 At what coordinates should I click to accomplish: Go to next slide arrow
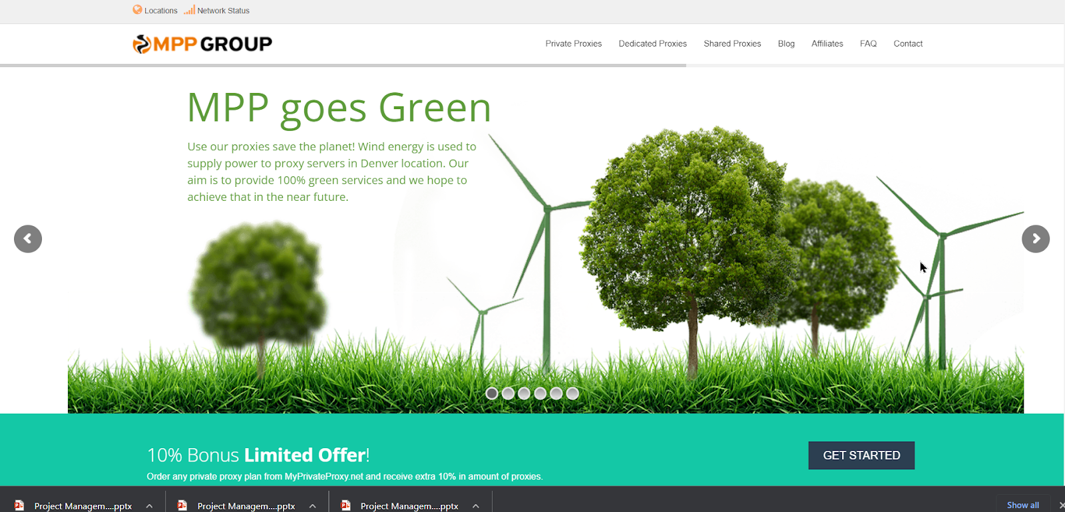1036,239
